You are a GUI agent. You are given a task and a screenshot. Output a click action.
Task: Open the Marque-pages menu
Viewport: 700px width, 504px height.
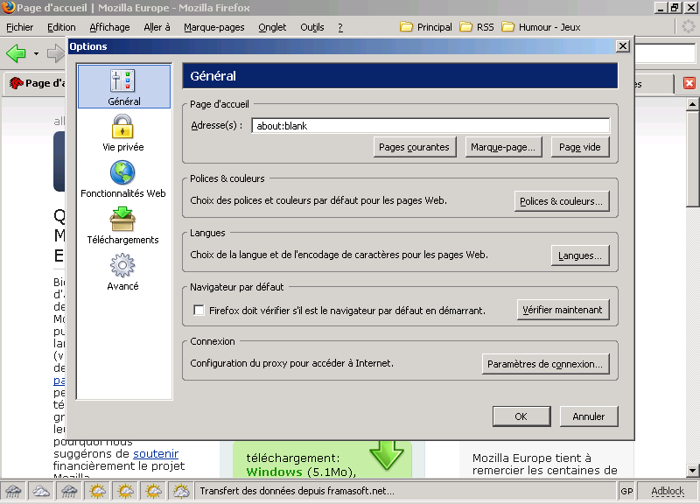(x=214, y=27)
